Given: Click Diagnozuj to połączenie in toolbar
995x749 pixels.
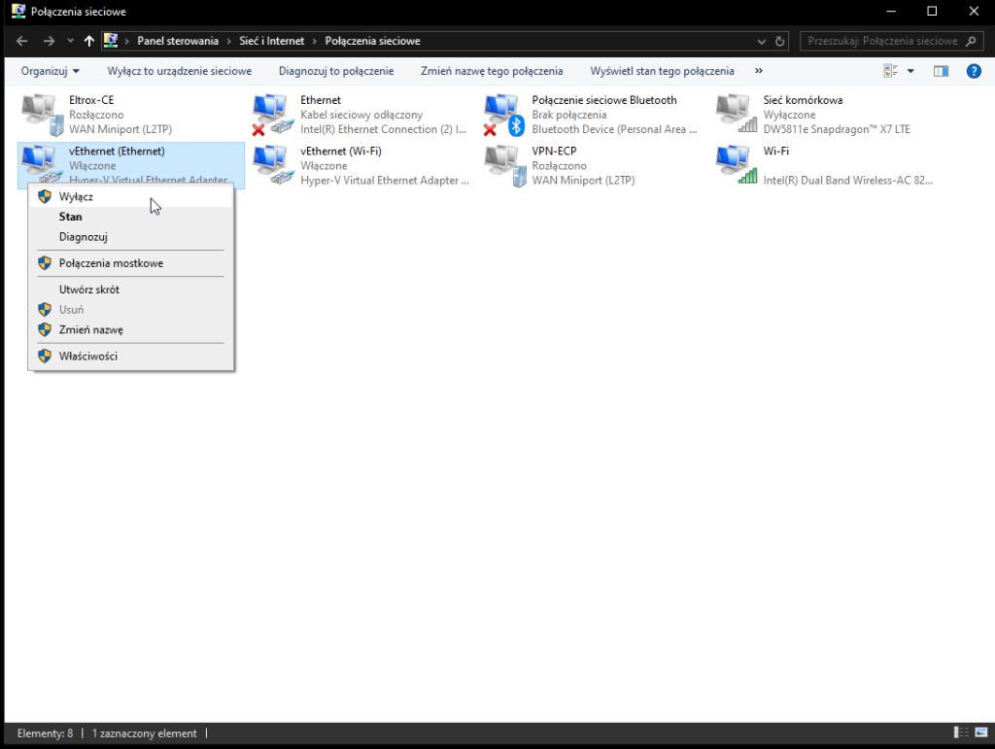Looking at the screenshot, I should [335, 71].
